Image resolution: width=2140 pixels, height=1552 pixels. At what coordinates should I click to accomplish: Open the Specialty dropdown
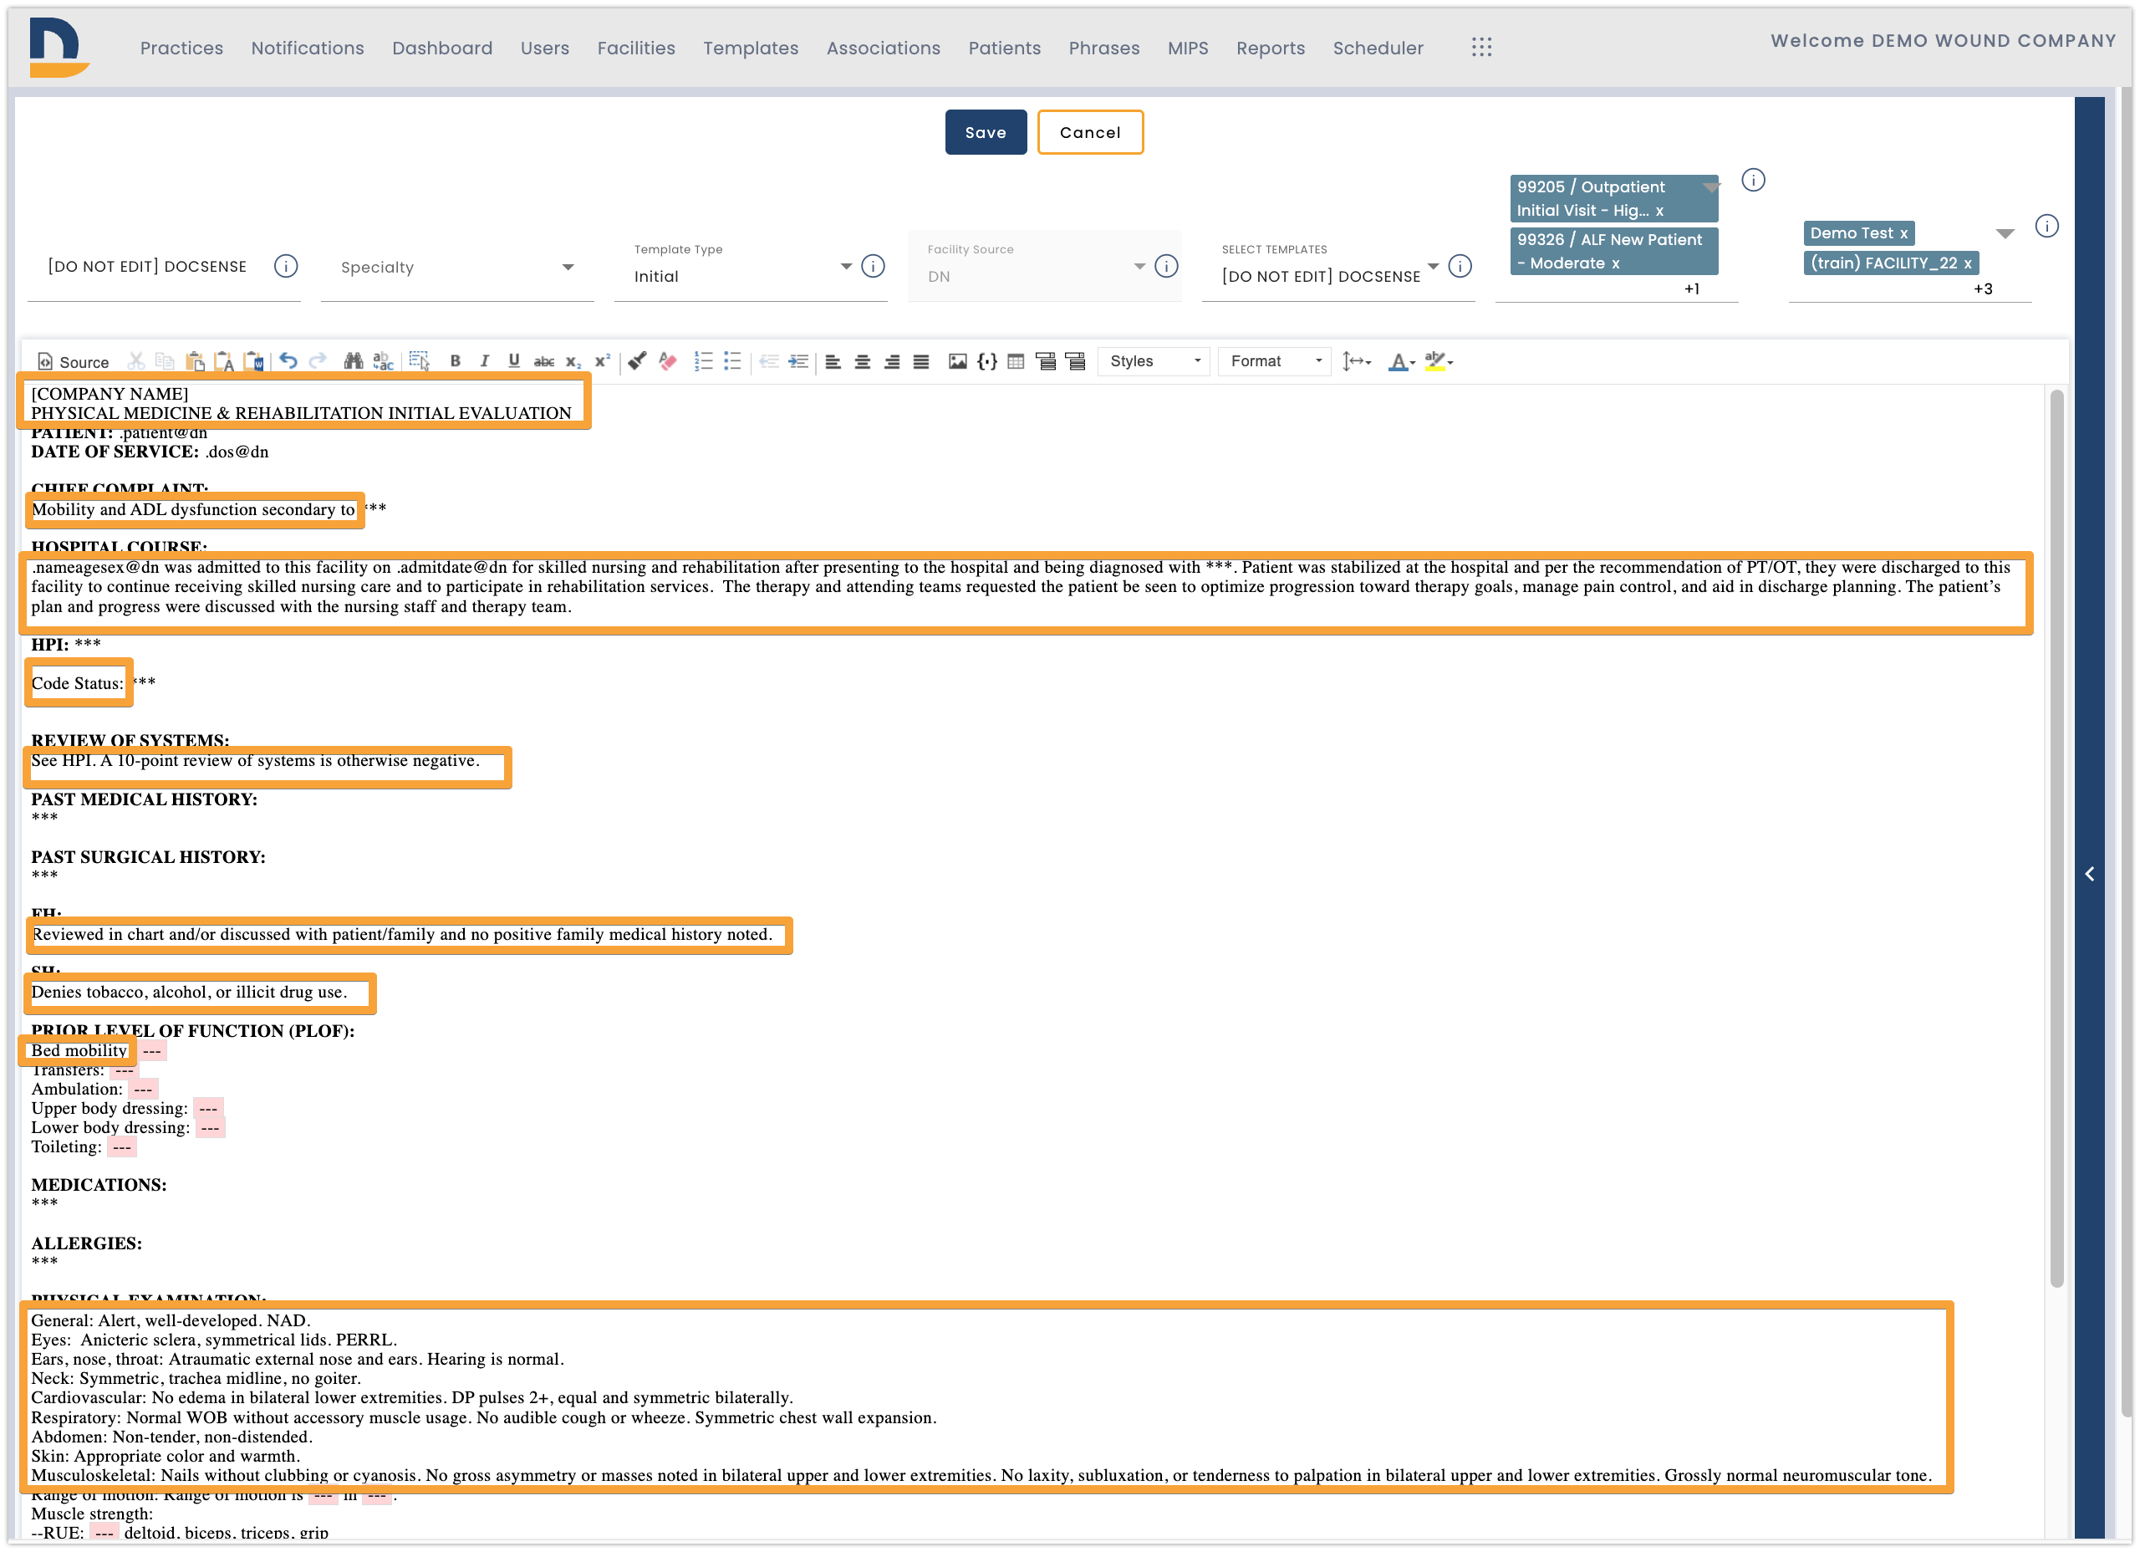click(x=457, y=267)
